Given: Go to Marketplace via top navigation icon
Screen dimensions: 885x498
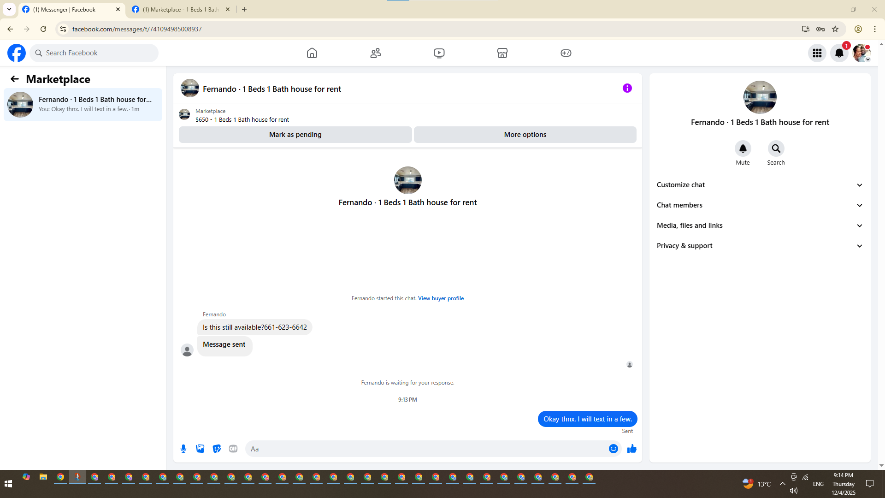Looking at the screenshot, I should click(502, 53).
